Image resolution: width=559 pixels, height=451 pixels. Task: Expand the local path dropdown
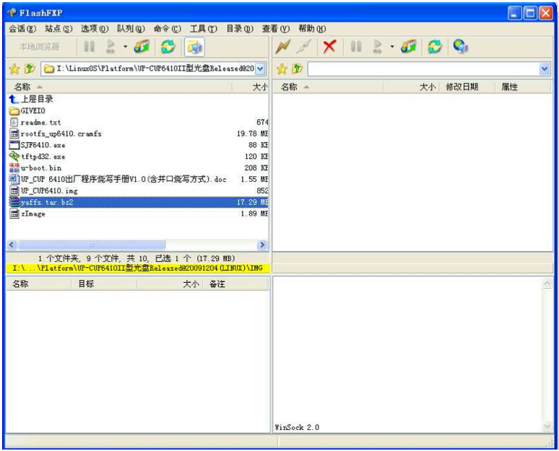coord(261,69)
